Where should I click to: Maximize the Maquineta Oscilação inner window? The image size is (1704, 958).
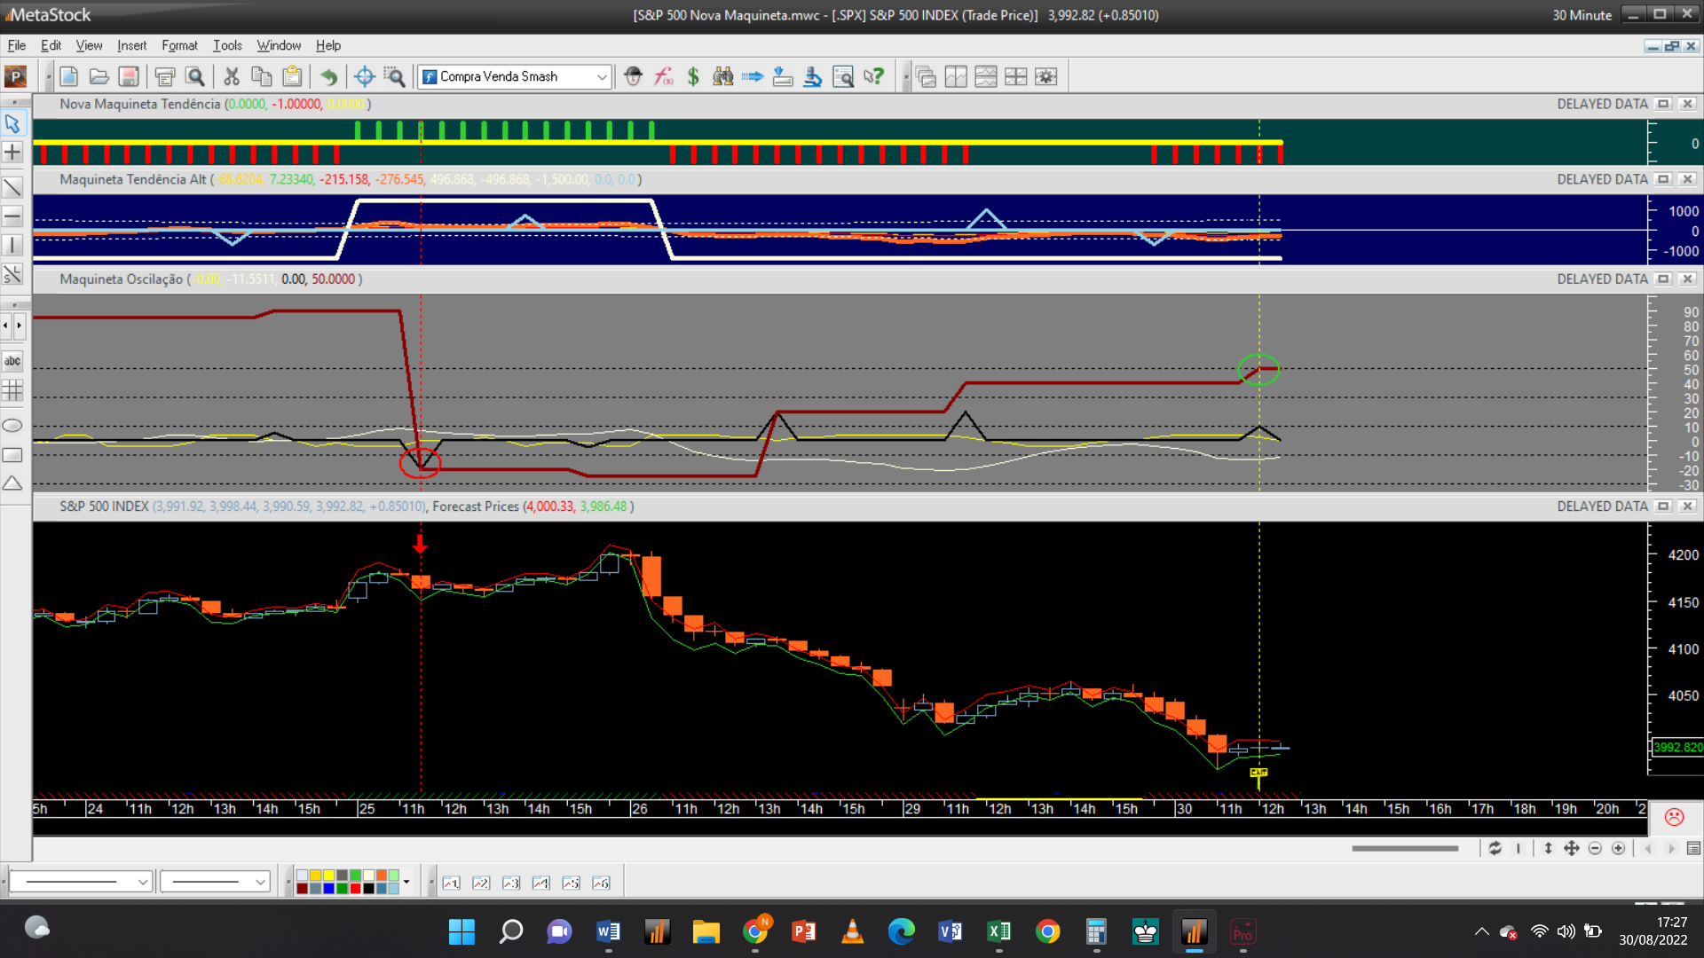click(1663, 279)
